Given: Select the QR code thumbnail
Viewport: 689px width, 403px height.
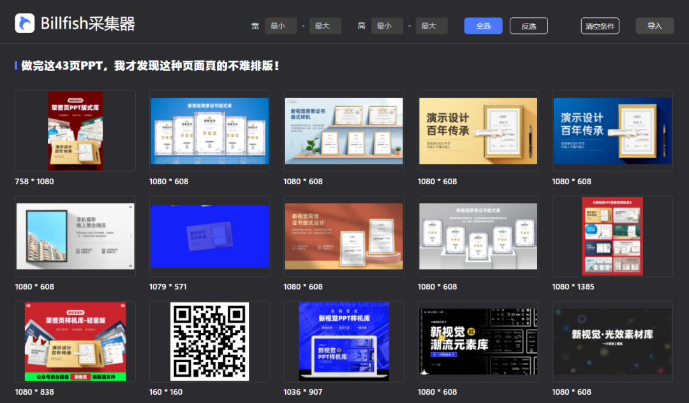Looking at the screenshot, I should click(210, 342).
